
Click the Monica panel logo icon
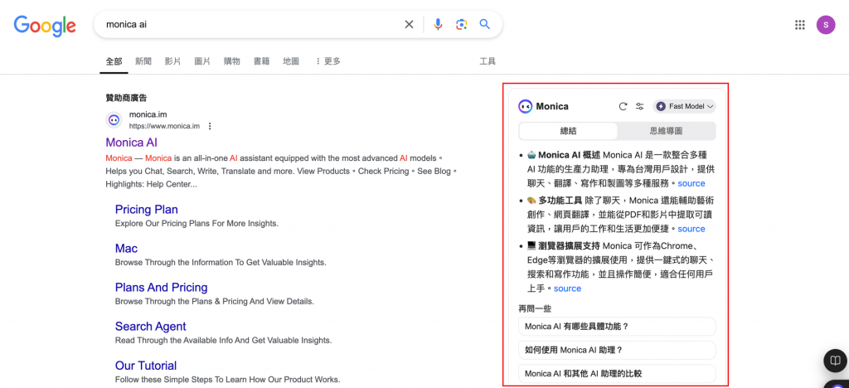click(525, 106)
